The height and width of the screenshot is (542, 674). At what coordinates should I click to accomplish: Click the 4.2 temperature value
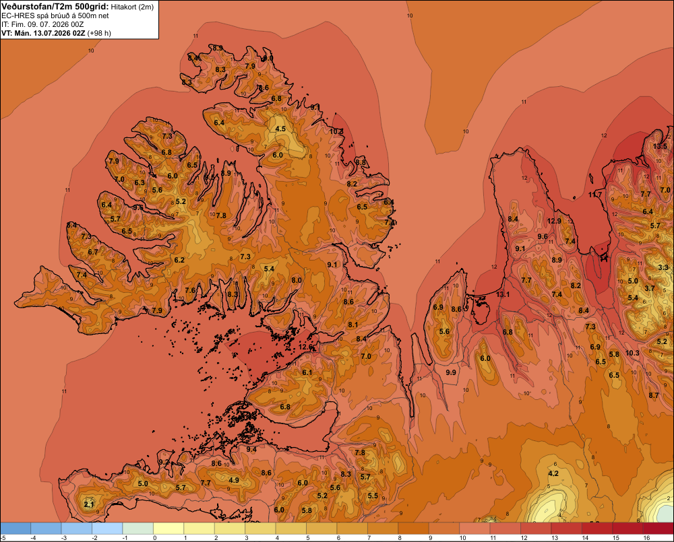[x=553, y=473]
